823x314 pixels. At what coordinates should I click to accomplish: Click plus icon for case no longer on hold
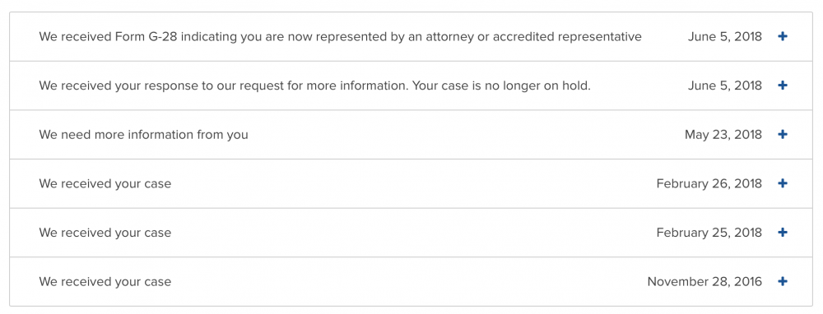(783, 85)
